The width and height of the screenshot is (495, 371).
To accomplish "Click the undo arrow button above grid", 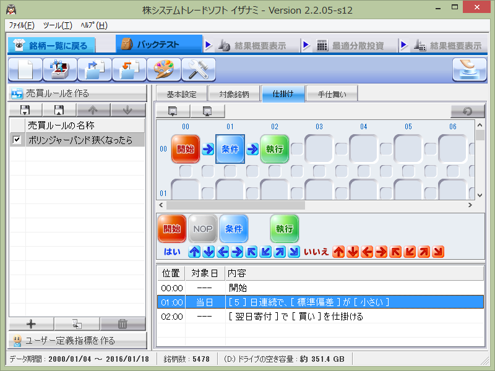I will tap(468, 111).
